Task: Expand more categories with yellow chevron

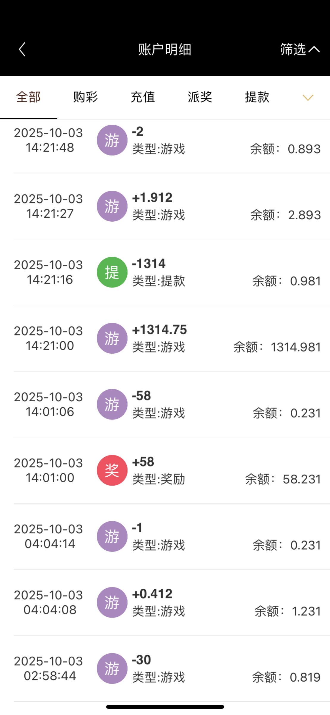Action: click(308, 97)
